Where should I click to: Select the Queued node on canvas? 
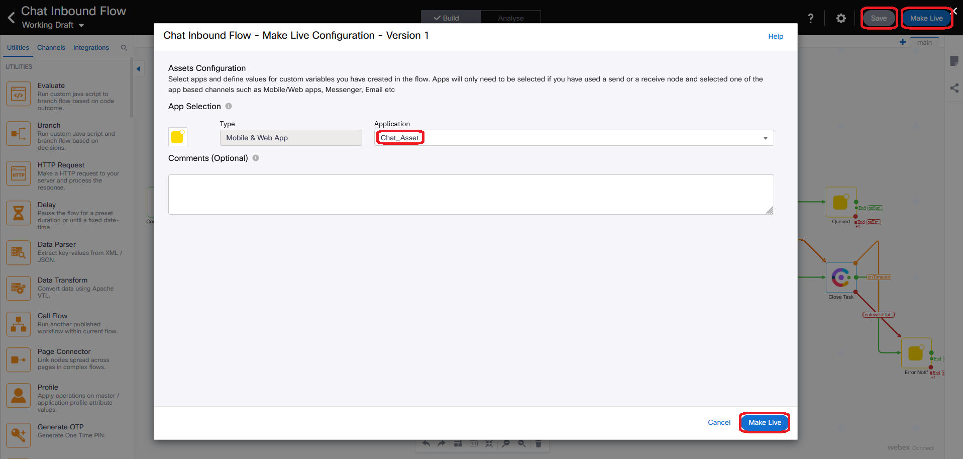pos(841,202)
